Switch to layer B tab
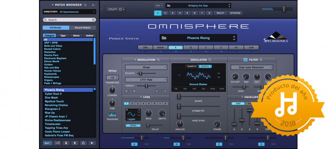 (x=191, y=48)
